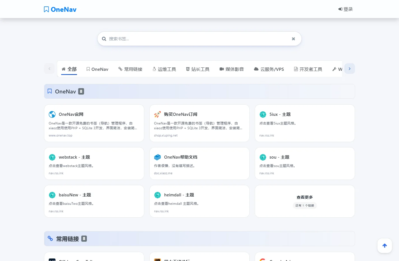This screenshot has width=399, height=261.
Task: Open the OneNav brand link
Action: [60, 10]
